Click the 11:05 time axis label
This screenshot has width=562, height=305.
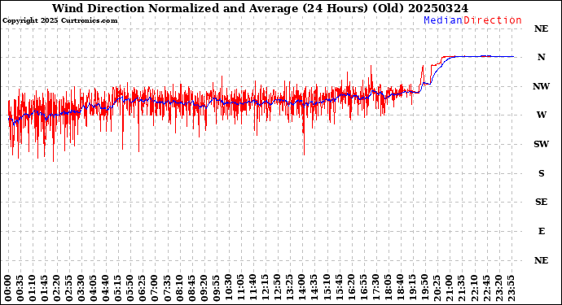(x=241, y=289)
